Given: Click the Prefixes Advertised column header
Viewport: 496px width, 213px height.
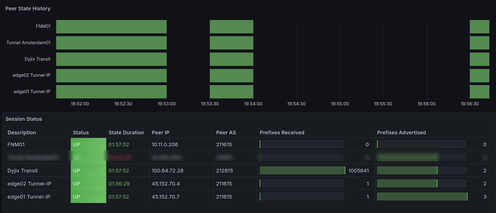Looking at the screenshot, I should pyautogui.click(x=401, y=133).
